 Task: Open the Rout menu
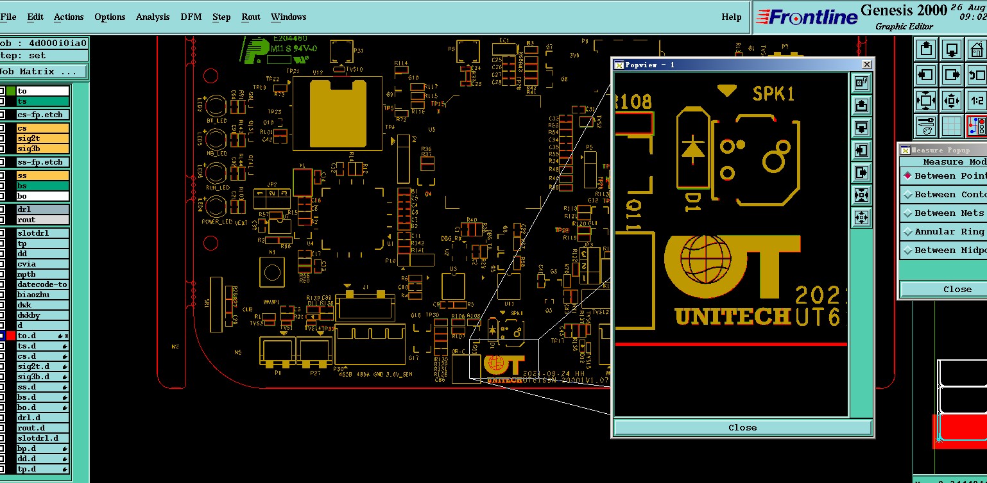(x=251, y=17)
